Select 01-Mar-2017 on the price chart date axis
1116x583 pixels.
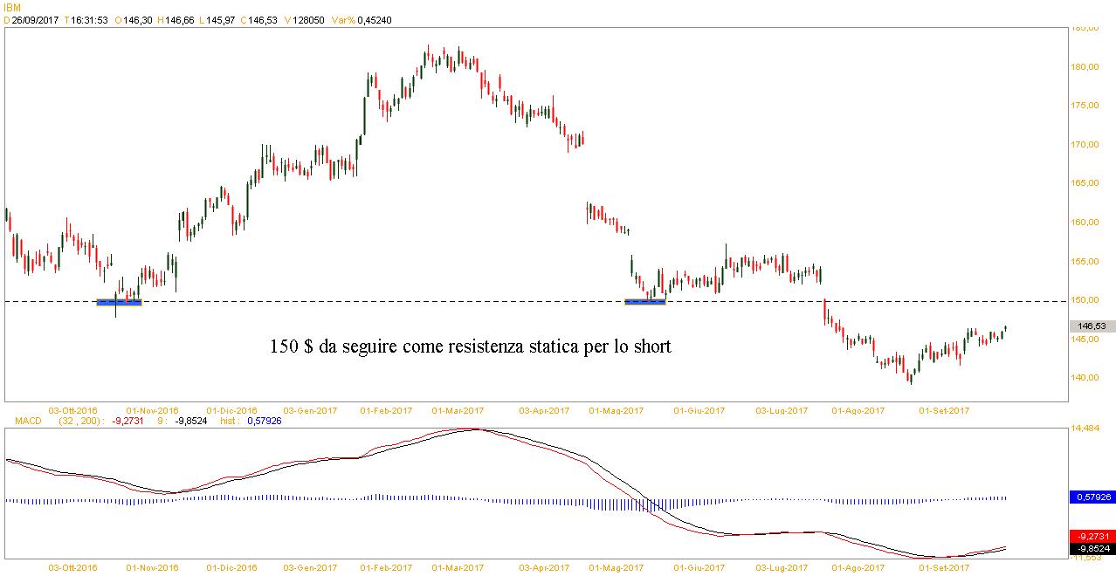(458, 409)
